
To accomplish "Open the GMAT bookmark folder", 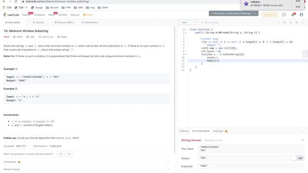I will [103, 8].
